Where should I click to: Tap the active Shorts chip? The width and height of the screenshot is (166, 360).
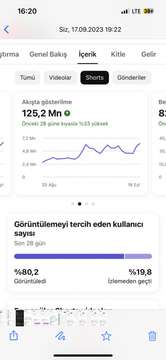click(94, 77)
